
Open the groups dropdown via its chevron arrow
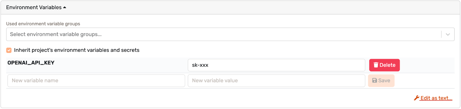tap(448, 34)
